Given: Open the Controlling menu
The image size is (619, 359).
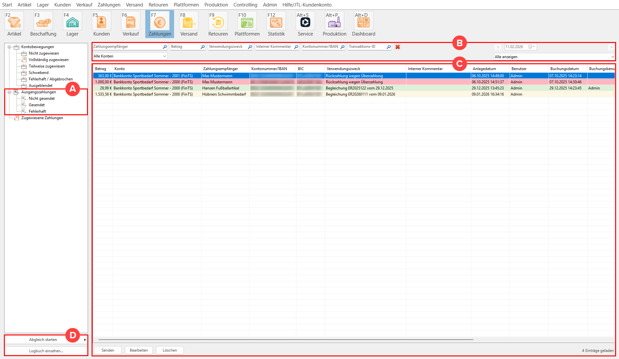Looking at the screenshot, I should click(x=245, y=5).
